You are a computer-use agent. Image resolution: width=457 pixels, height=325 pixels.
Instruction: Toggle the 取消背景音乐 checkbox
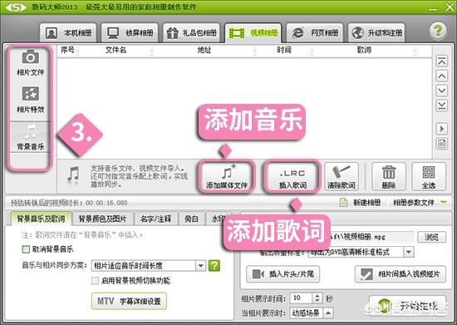pyautogui.click(x=26, y=249)
